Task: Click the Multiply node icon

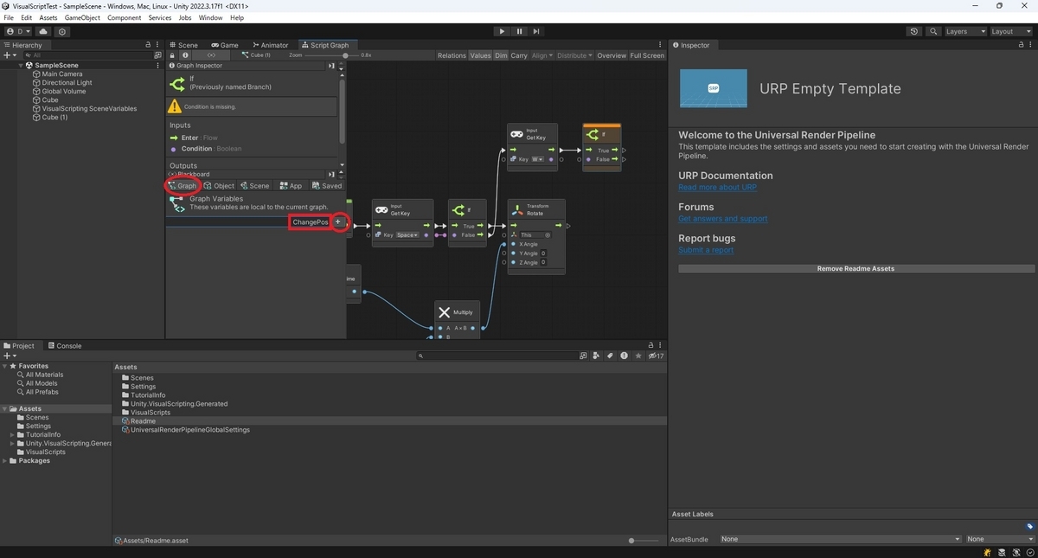Action: [x=444, y=312]
